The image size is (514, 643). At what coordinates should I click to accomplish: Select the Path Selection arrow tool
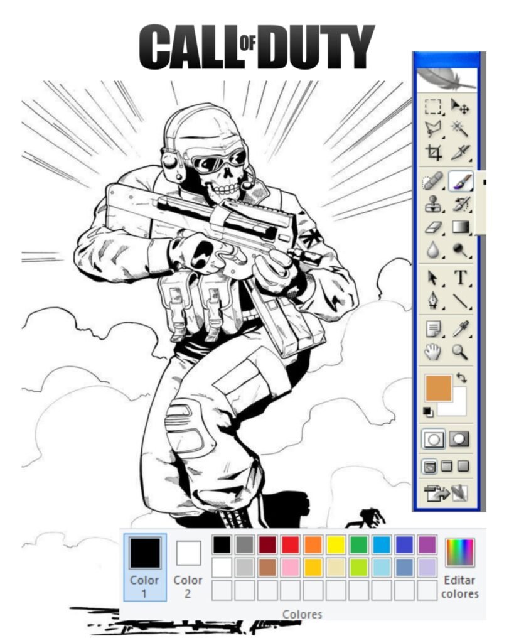point(433,278)
